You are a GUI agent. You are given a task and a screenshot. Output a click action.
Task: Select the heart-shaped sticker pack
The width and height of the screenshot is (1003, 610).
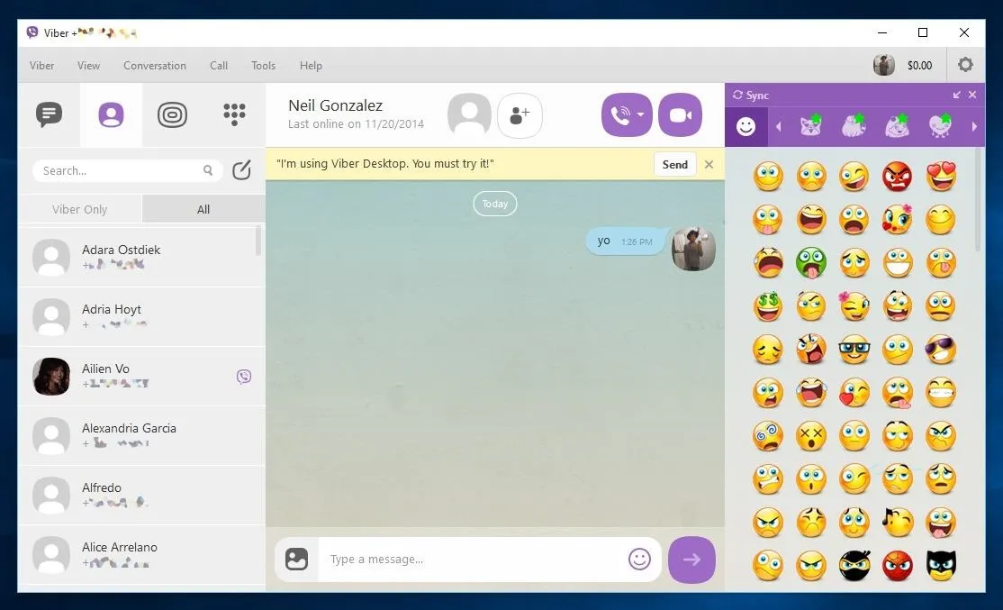pyautogui.click(x=940, y=126)
